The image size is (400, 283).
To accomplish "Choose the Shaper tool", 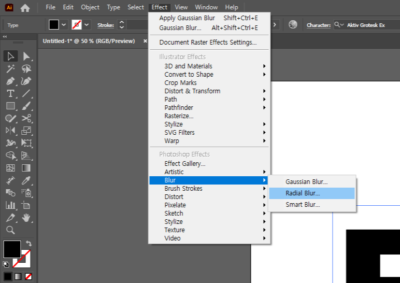I will [x=10, y=118].
